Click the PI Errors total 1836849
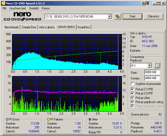The image size is (167, 136). click(x=34, y=131)
